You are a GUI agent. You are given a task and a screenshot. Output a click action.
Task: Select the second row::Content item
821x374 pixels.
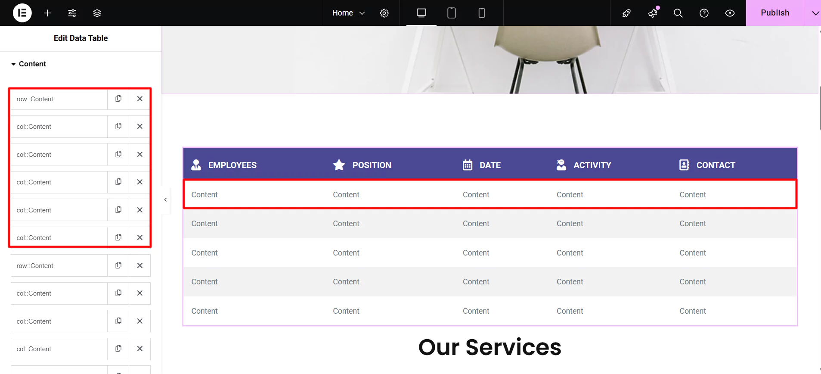tap(59, 266)
